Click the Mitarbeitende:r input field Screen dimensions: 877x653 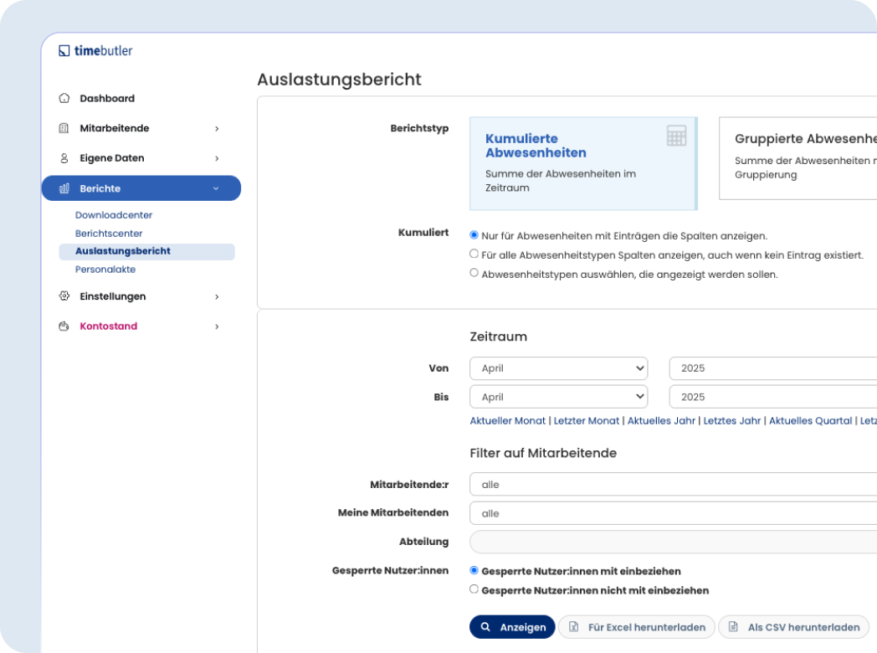pos(674,485)
